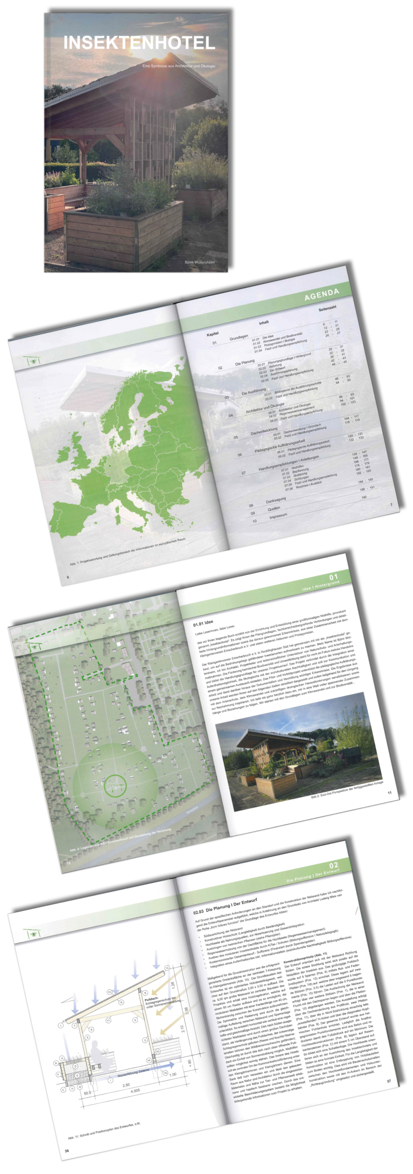The width and height of the screenshot is (413, 1174).
Task: Click agenda entry '07.04 Sichtungen'
Action: click(296, 479)
